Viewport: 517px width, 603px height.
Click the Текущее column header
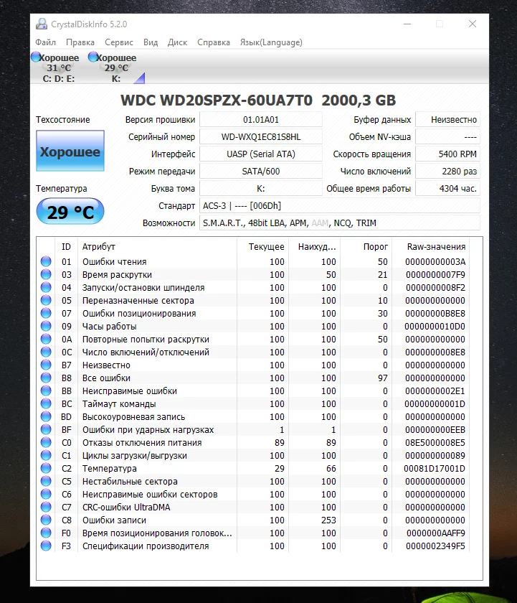tap(262, 246)
